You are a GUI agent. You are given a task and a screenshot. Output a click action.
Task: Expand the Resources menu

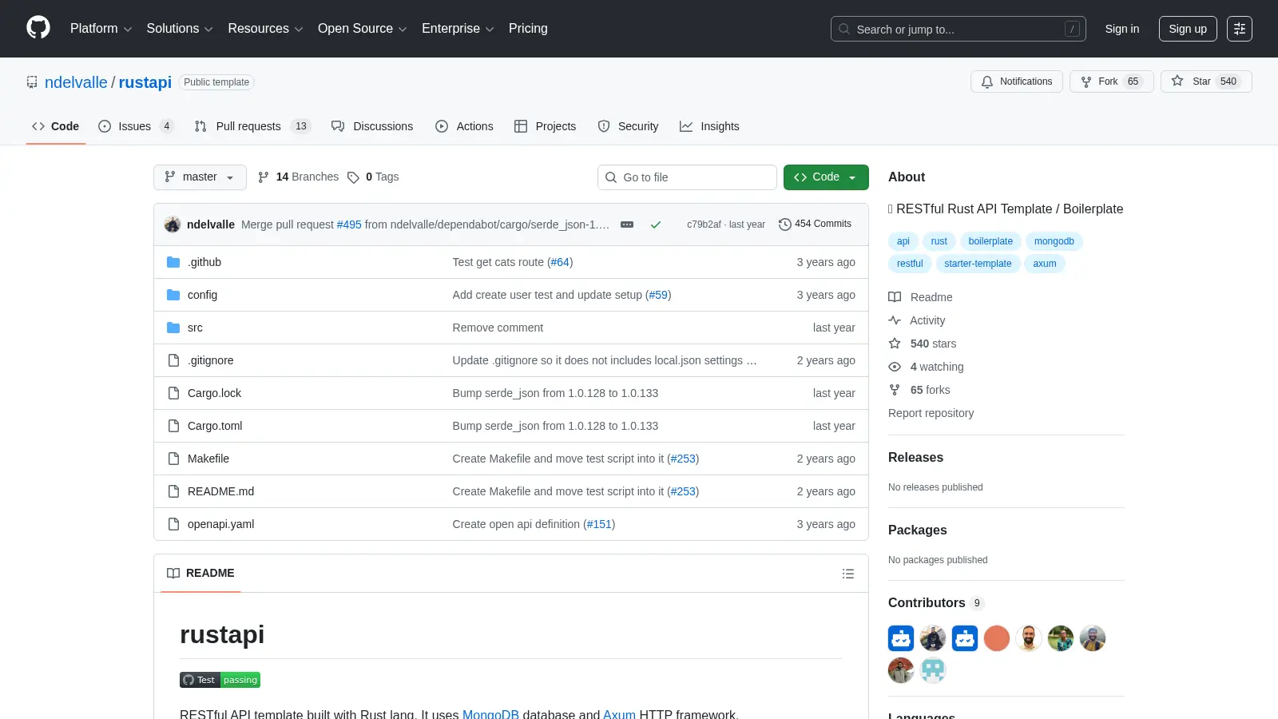[265, 29]
